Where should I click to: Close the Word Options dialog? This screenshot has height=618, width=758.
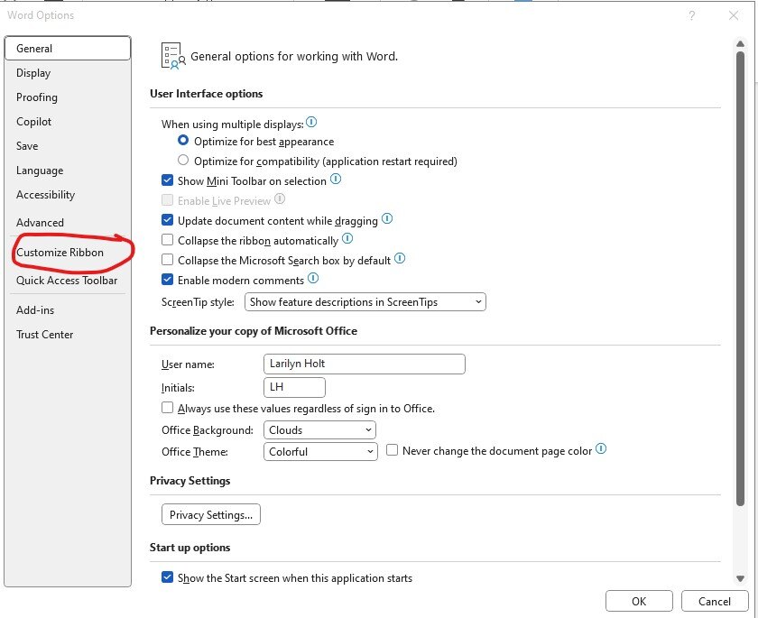coord(734,15)
